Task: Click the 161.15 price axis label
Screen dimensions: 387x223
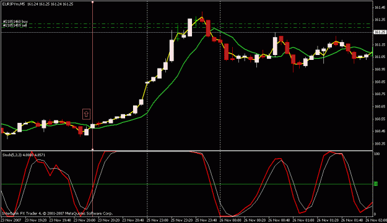Action: (x=380, y=44)
